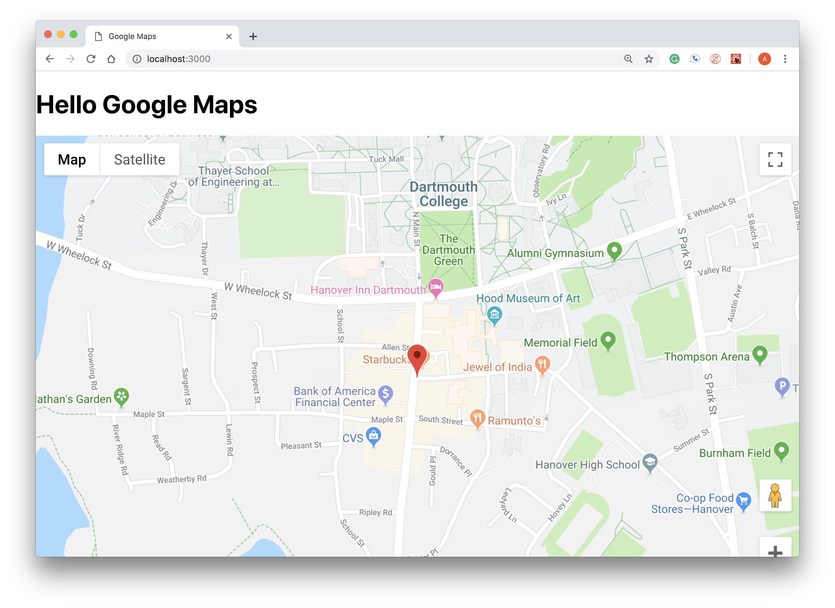This screenshot has height=608, width=835.
Task: Click Bank of America dollar marker
Action: [386, 394]
